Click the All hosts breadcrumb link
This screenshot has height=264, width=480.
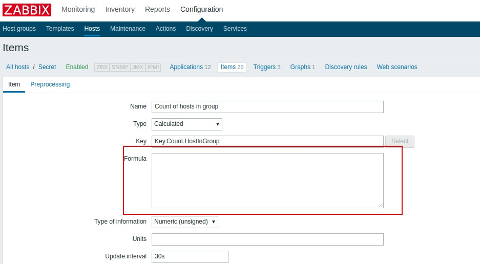click(x=18, y=67)
